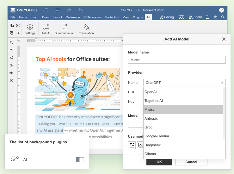Switch to the Collaboration tab
The height and width of the screenshot is (174, 234).
coord(92,17)
